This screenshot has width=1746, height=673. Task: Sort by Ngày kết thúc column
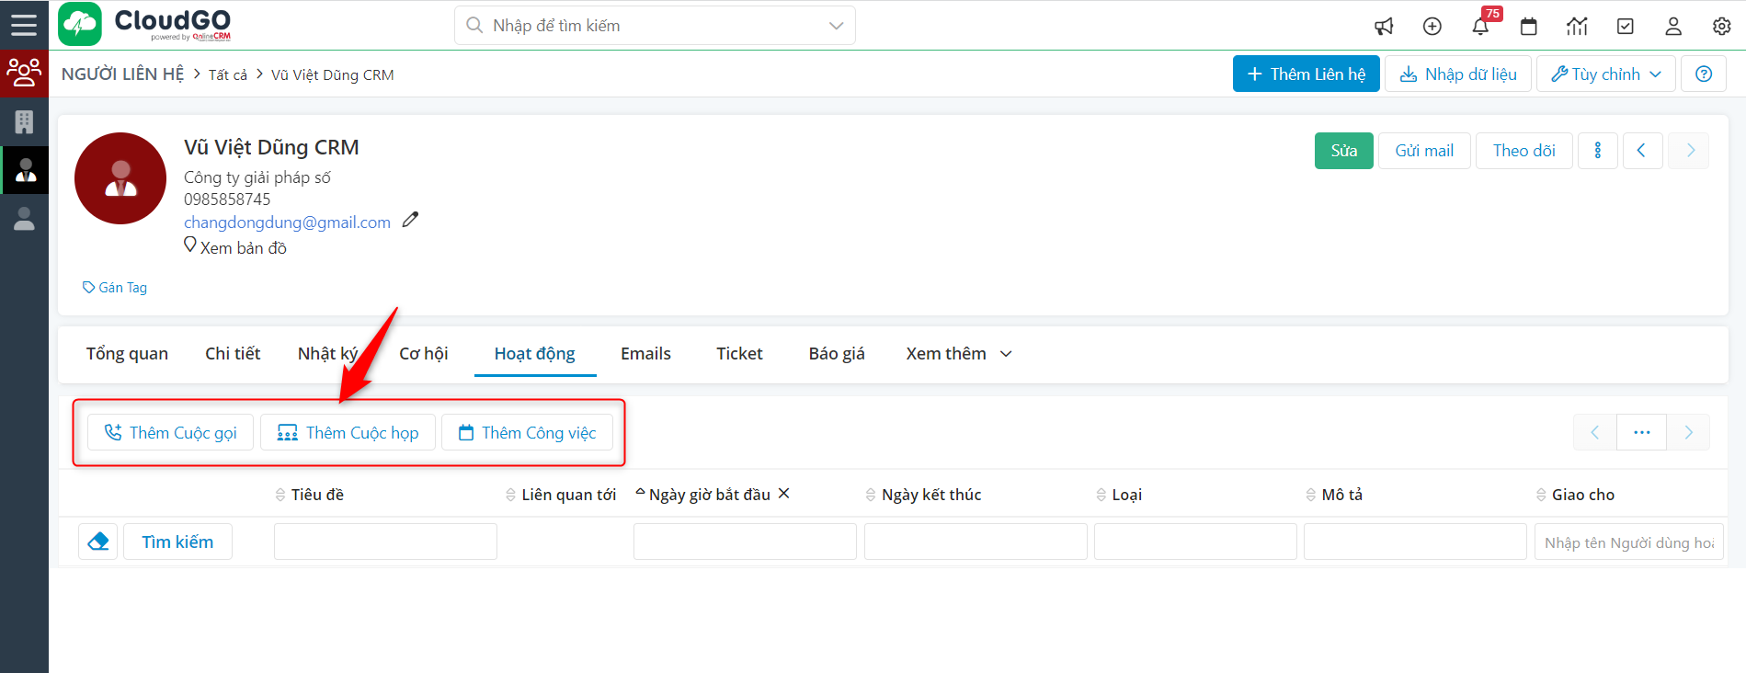tap(923, 495)
